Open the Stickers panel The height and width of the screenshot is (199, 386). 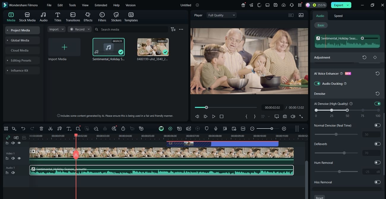point(116,17)
